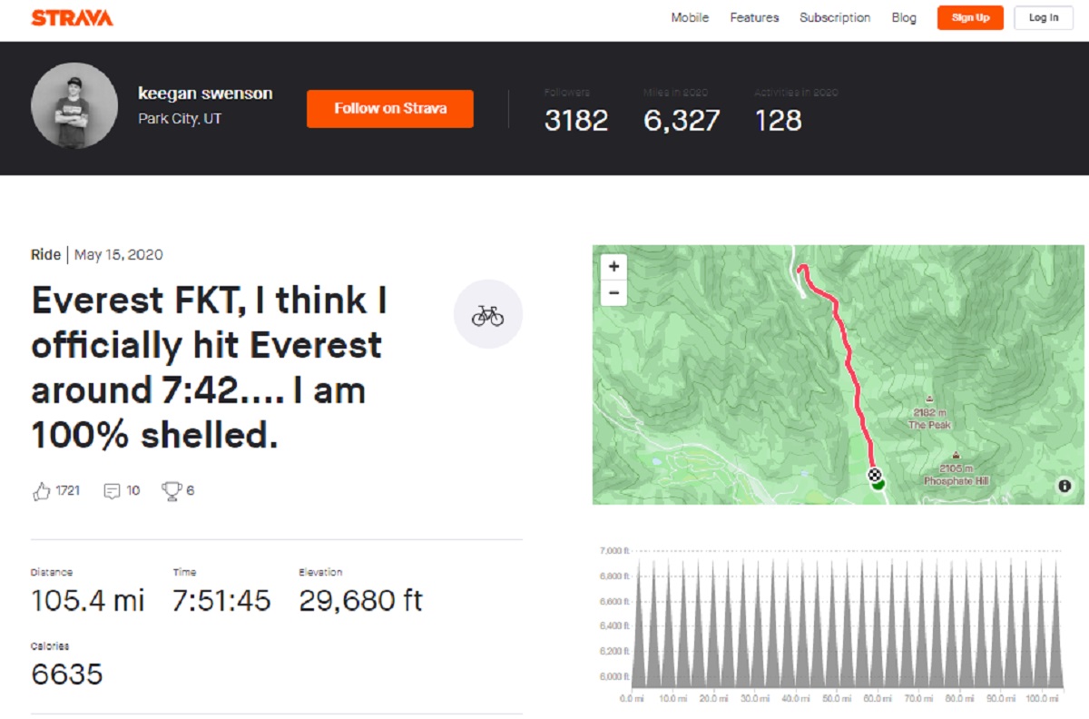Click the checkered finish marker on map
Screen dimensions: 1089x719
(x=874, y=475)
